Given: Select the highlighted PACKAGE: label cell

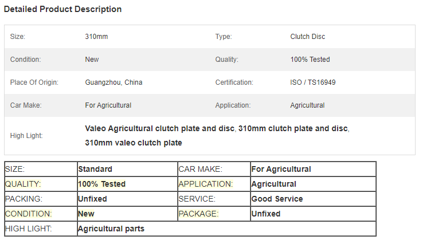Looking at the screenshot, I should click(x=214, y=214).
